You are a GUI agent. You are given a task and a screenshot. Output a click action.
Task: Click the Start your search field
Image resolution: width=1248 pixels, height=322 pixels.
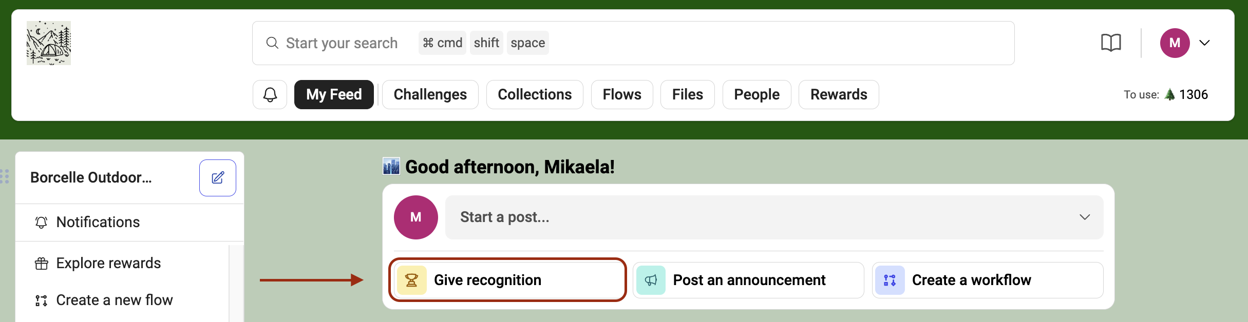pyautogui.click(x=633, y=43)
